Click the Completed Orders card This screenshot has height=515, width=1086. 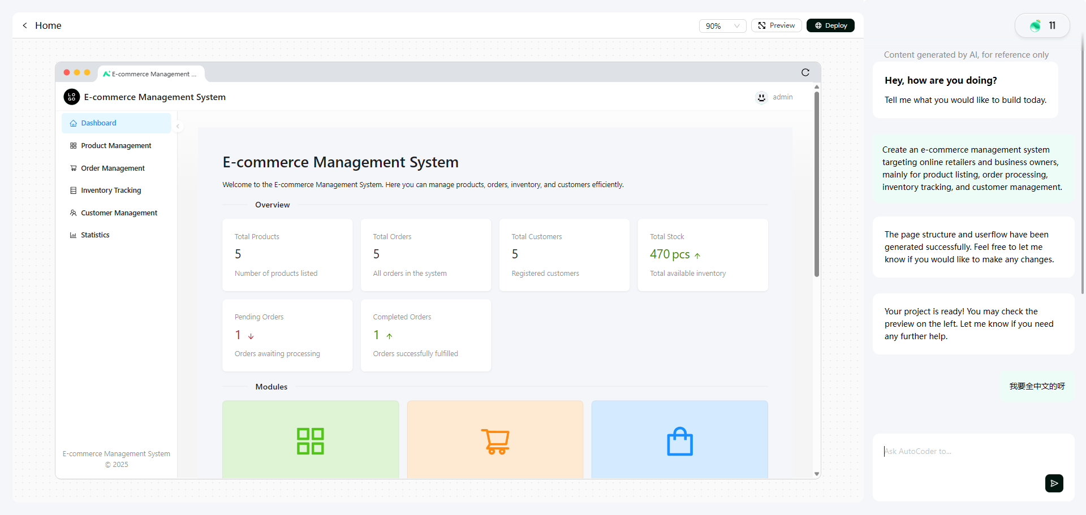tap(426, 335)
